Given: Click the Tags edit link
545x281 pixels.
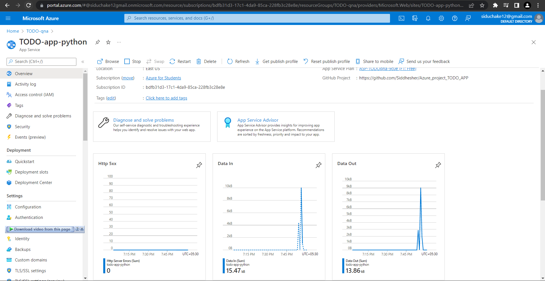Looking at the screenshot, I should [x=111, y=98].
